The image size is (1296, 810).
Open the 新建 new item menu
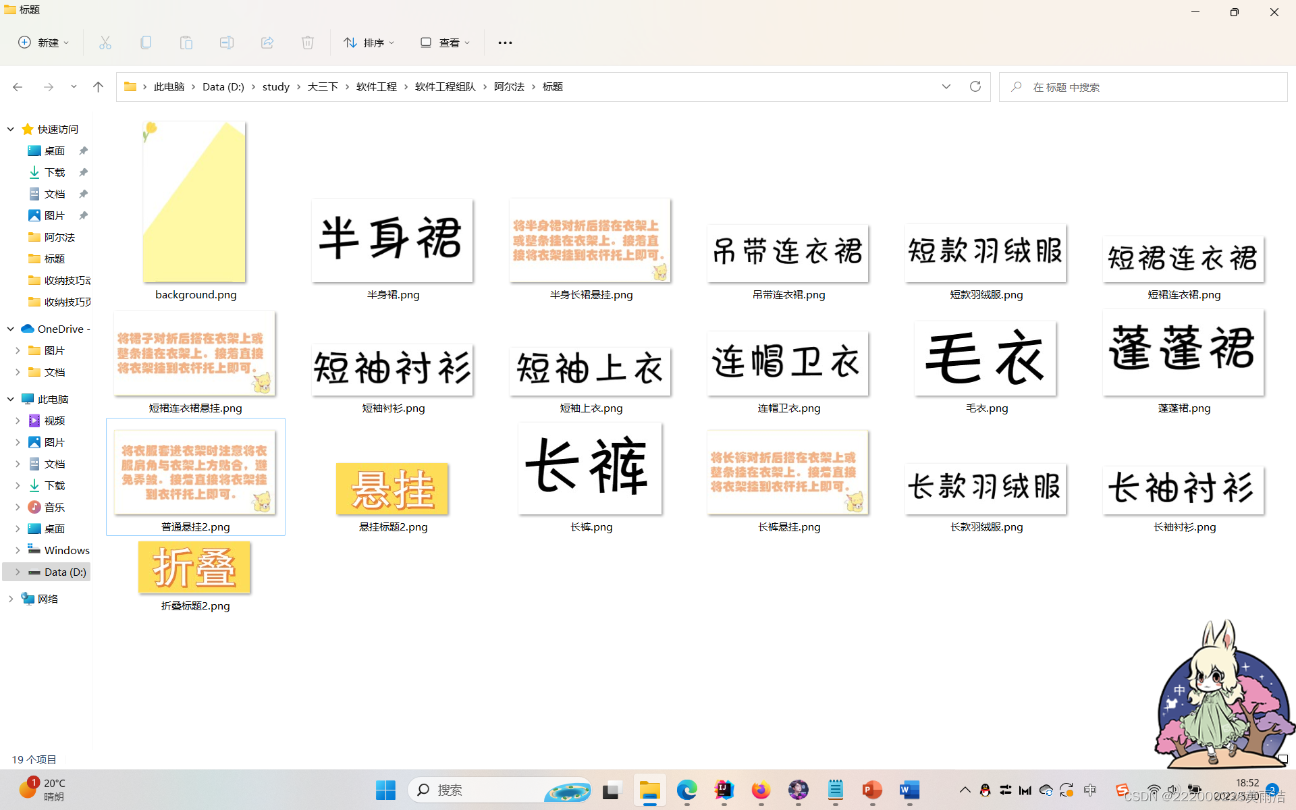click(43, 43)
